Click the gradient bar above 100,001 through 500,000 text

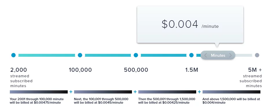pos(103,92)
